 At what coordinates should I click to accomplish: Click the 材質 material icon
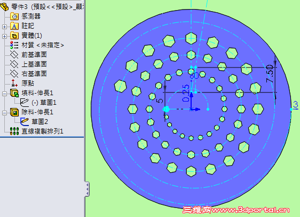[x=14, y=45]
